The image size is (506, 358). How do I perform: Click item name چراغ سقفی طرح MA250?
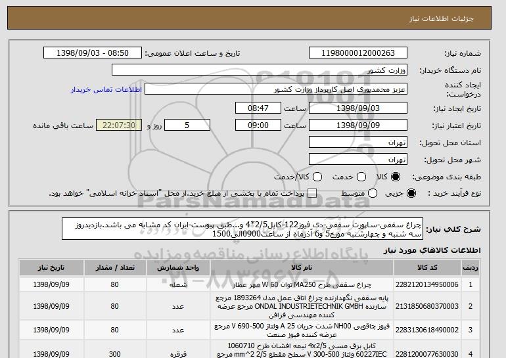pos(302,285)
